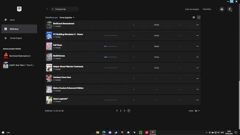Go to page 2 of the library

121,111
